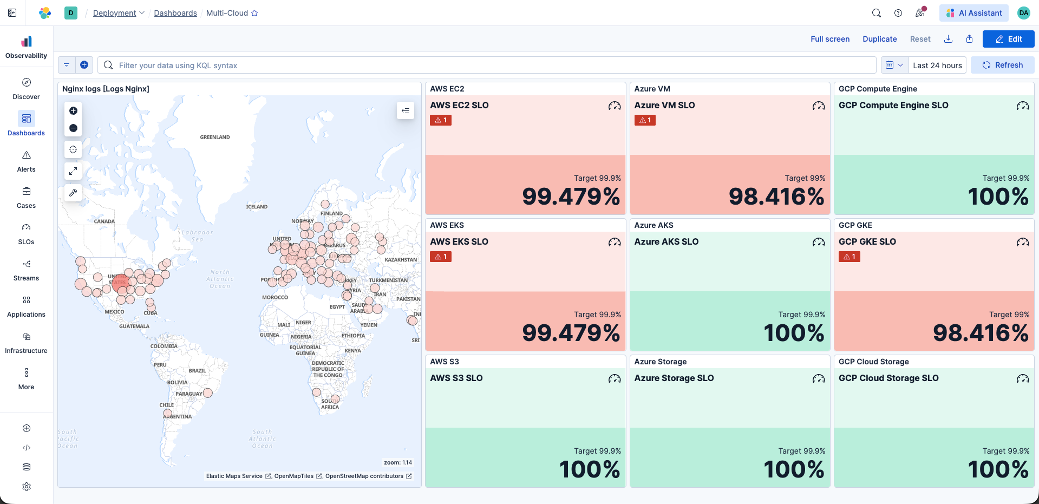Screen dimensions: 1039x504
Task: Star the Multi-Cloud dashboard as favorite
Action: pos(254,13)
